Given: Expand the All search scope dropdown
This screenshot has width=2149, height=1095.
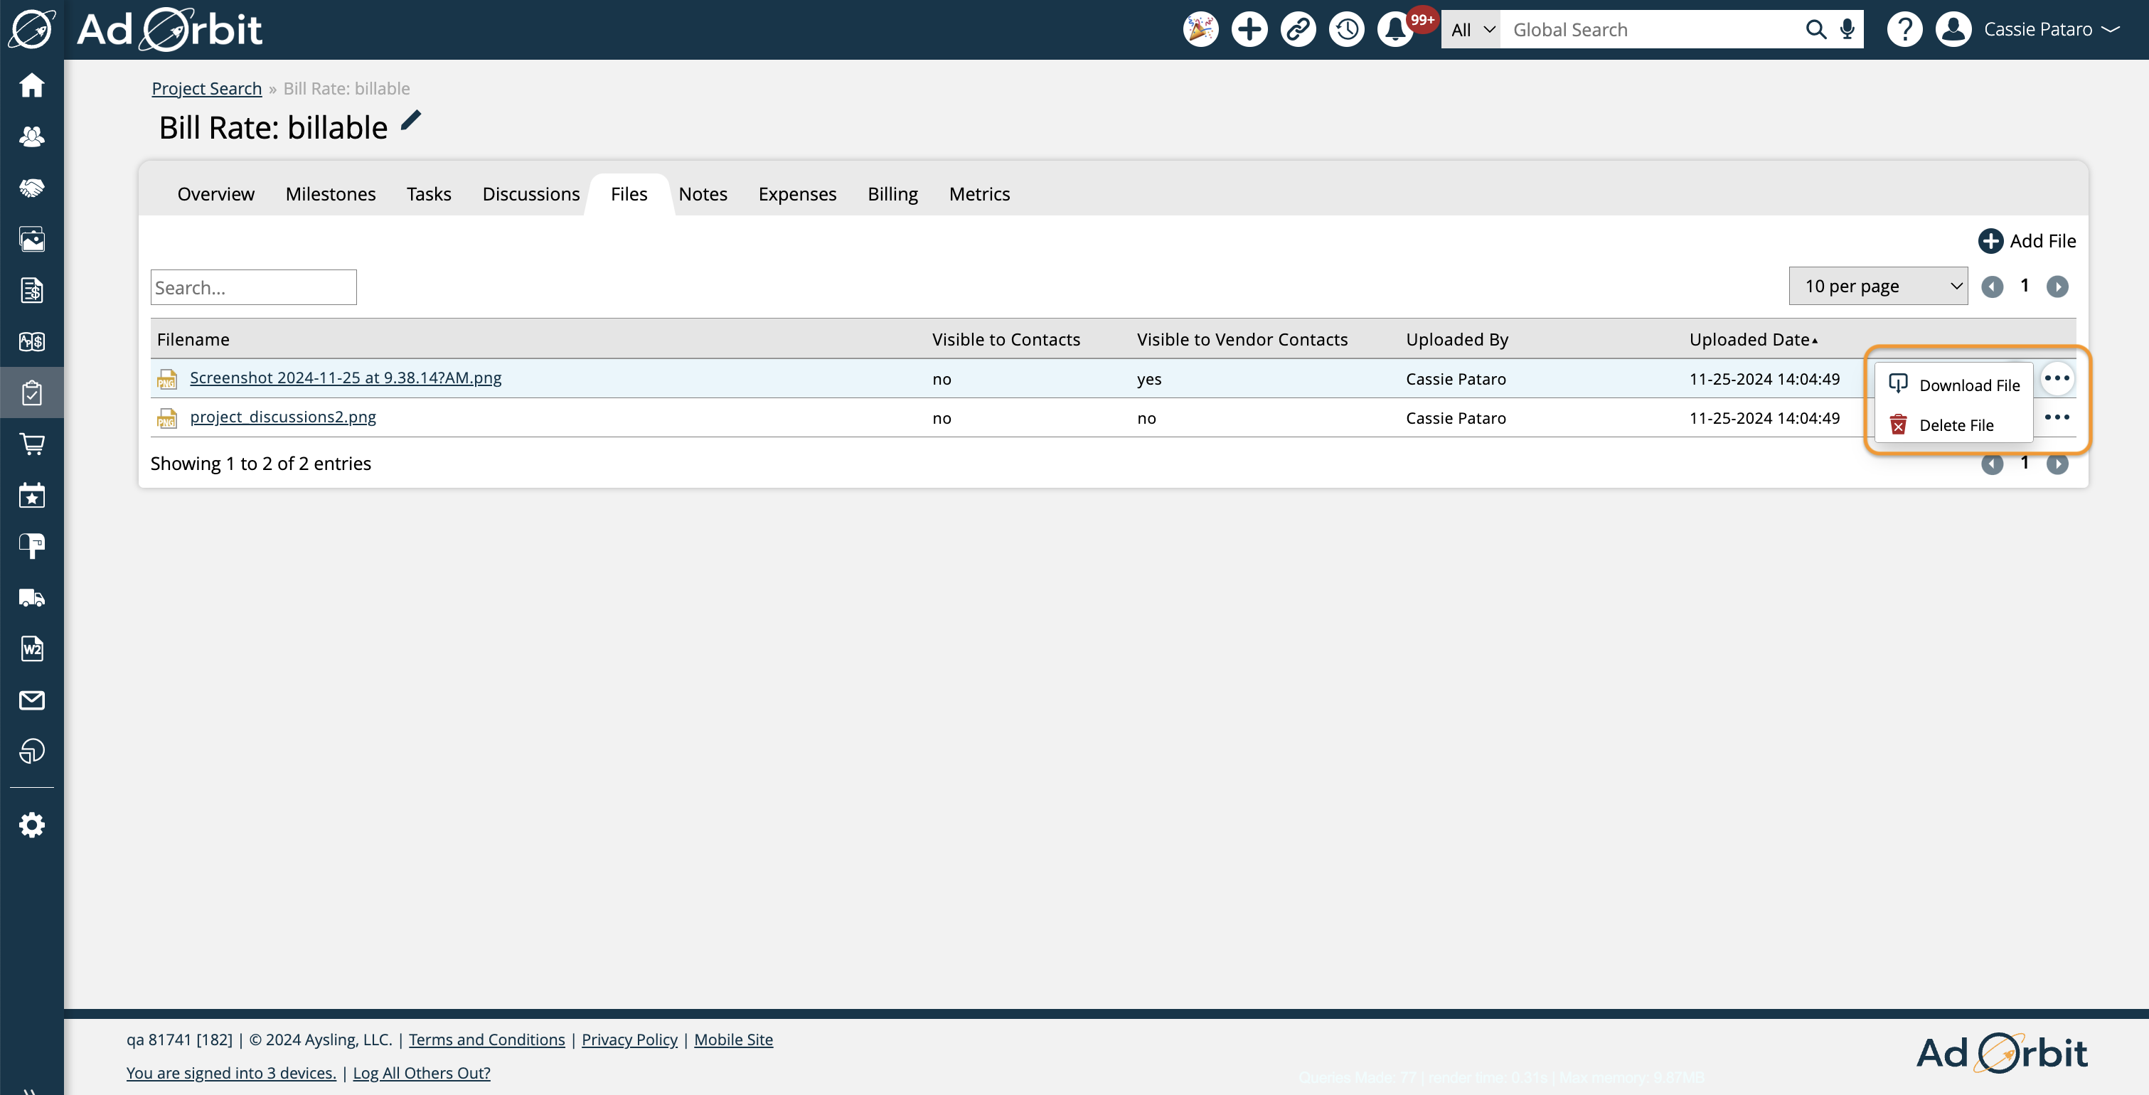Looking at the screenshot, I should 1471,29.
